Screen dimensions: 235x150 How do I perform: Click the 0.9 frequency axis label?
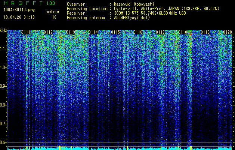[3, 86]
